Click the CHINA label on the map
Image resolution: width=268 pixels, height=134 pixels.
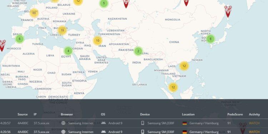(174, 42)
